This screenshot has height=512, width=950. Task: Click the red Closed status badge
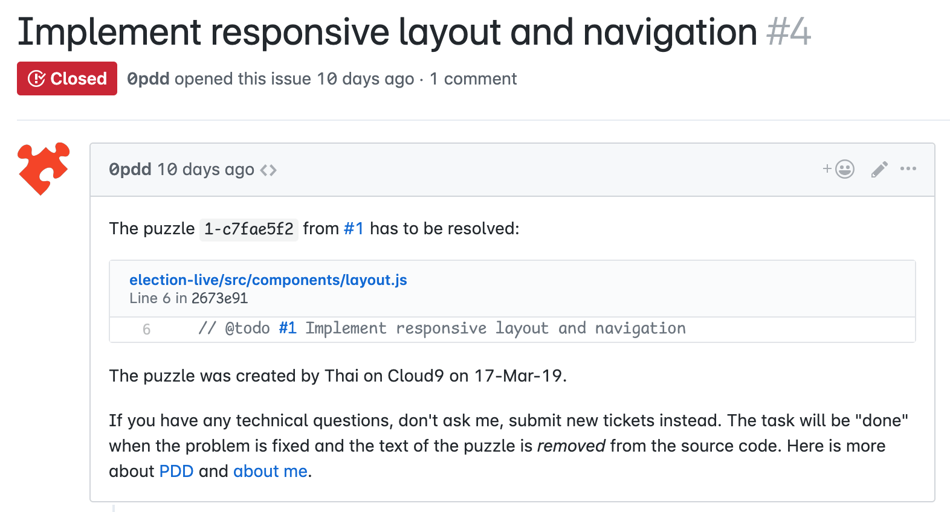[x=67, y=78]
